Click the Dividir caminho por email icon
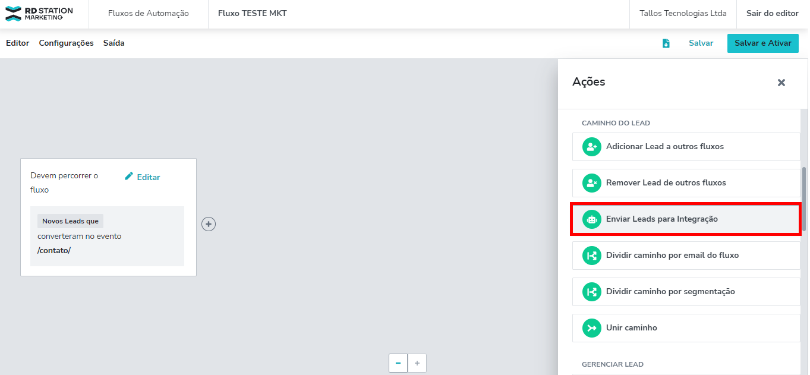 [591, 256]
